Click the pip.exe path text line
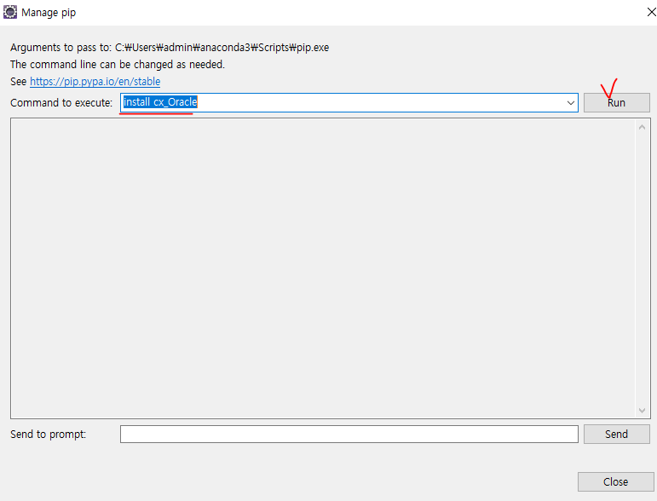657x501 pixels. click(170, 48)
